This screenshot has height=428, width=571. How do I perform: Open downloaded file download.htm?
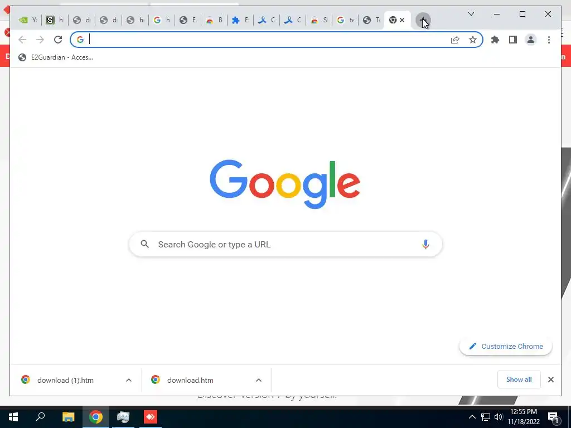[190, 380]
